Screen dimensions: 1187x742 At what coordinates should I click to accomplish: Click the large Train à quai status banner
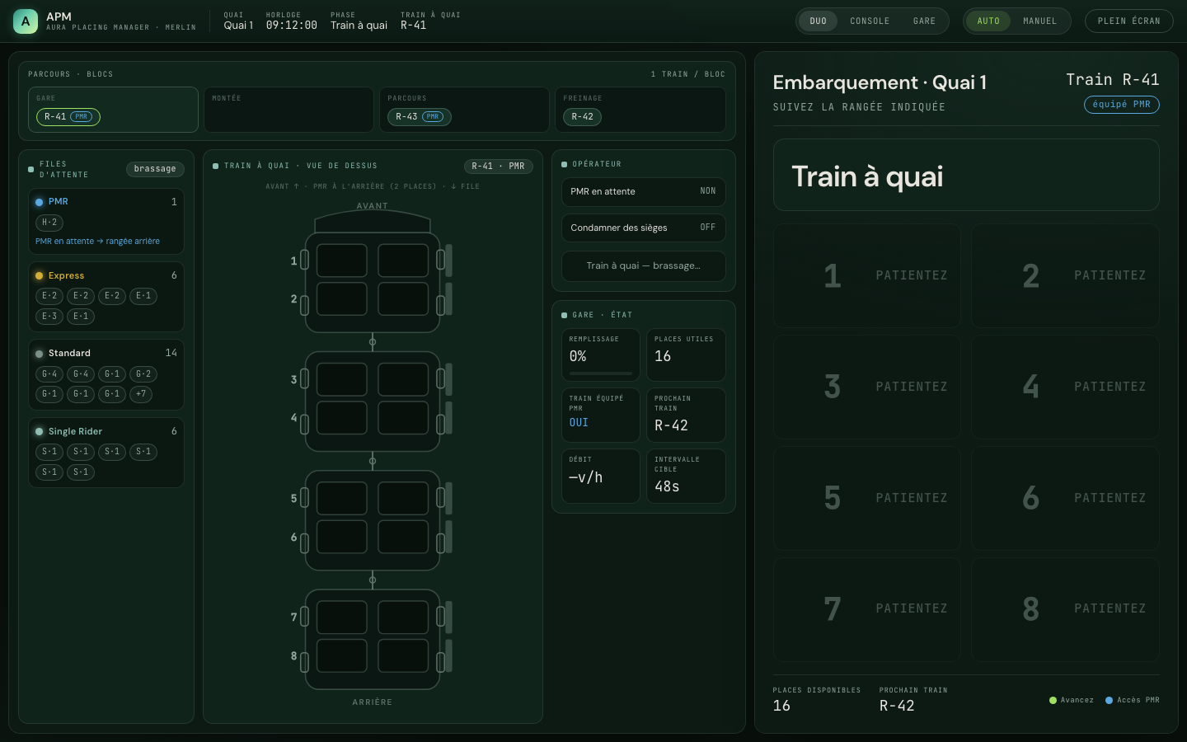pos(966,175)
